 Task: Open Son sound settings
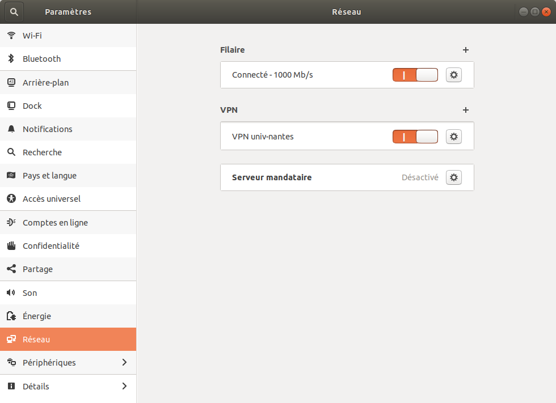10,292
